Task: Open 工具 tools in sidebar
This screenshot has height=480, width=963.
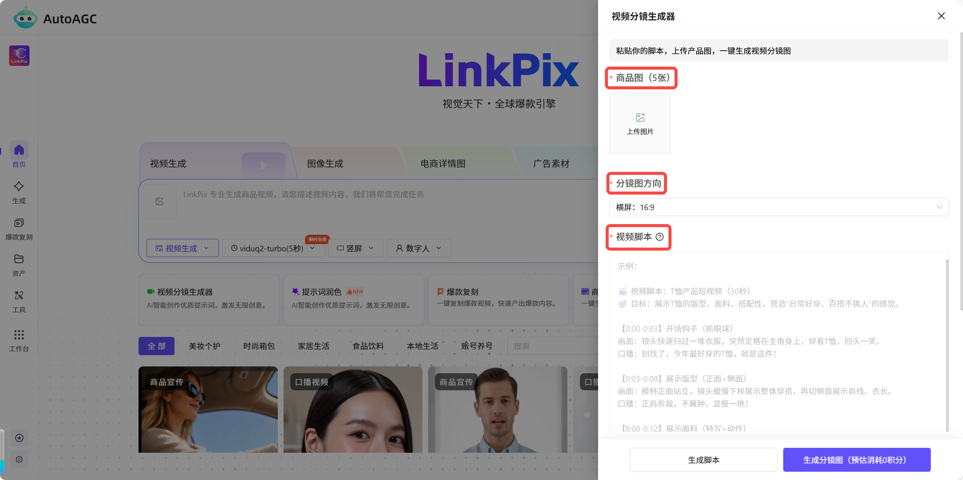Action: tap(19, 301)
